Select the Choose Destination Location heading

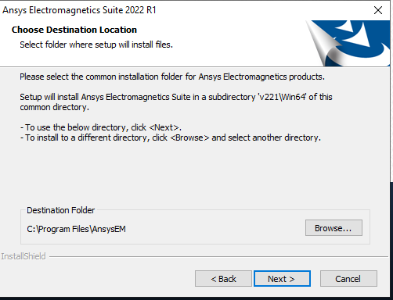tap(74, 30)
